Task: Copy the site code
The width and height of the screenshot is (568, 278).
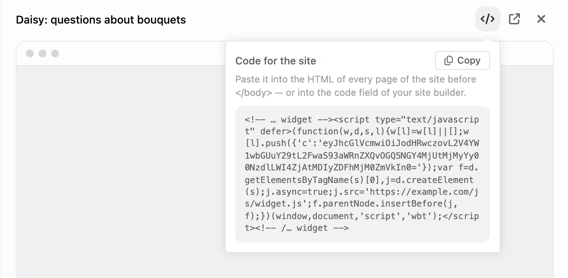Action: click(x=463, y=60)
